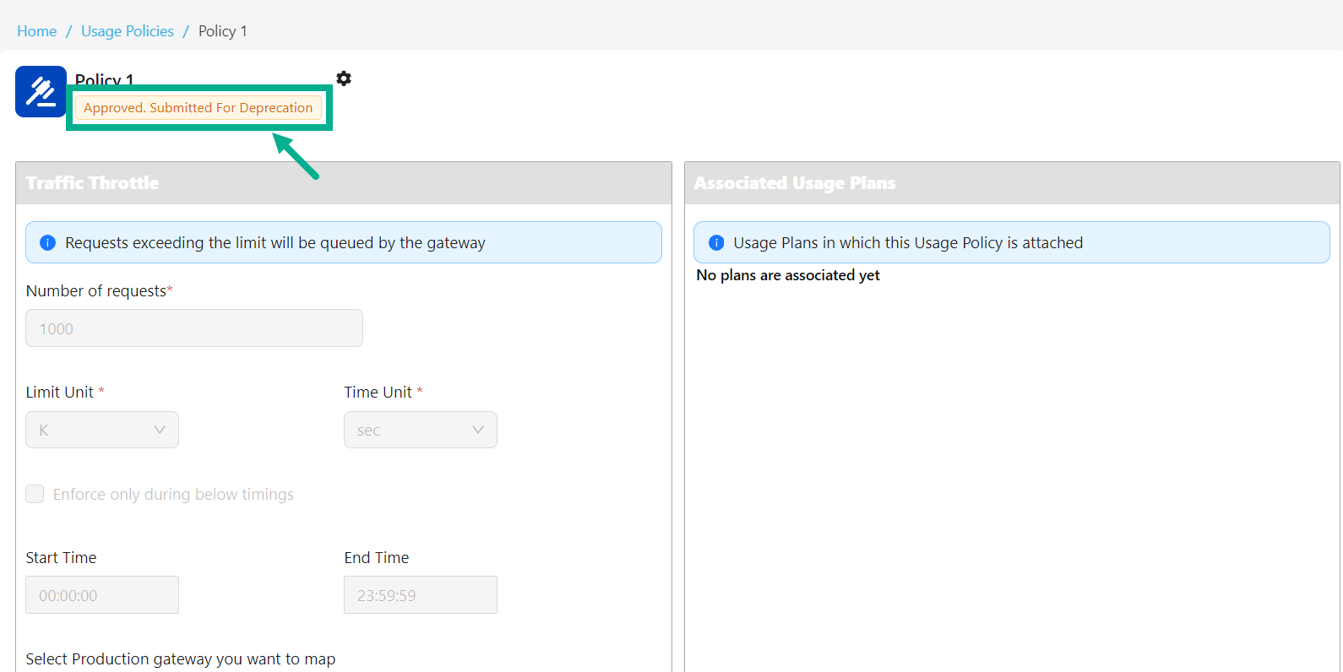
Task: Toggle the Enforce only during below timings checkbox
Action: click(x=35, y=494)
